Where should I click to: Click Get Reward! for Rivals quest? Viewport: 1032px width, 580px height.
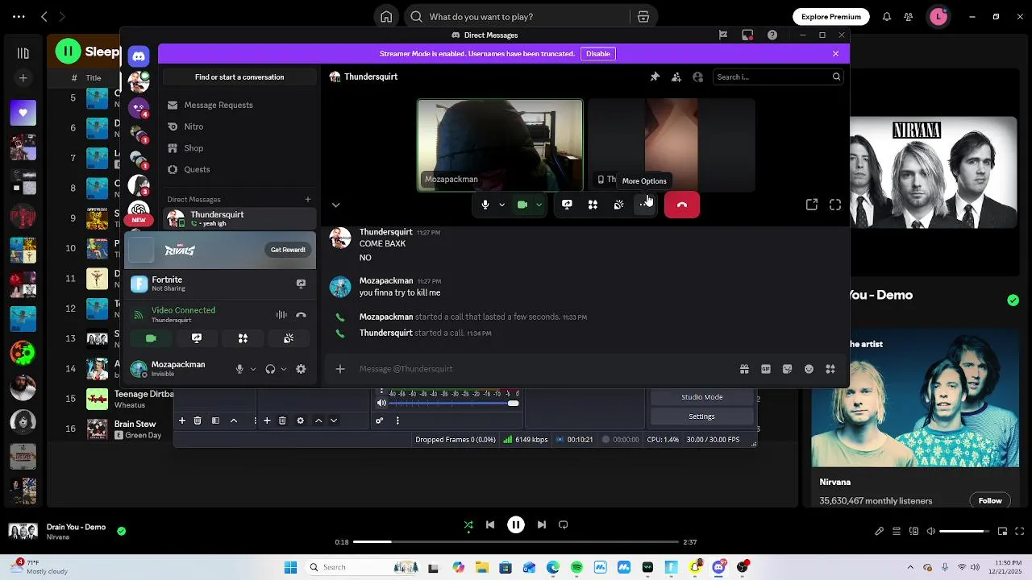[288, 250]
